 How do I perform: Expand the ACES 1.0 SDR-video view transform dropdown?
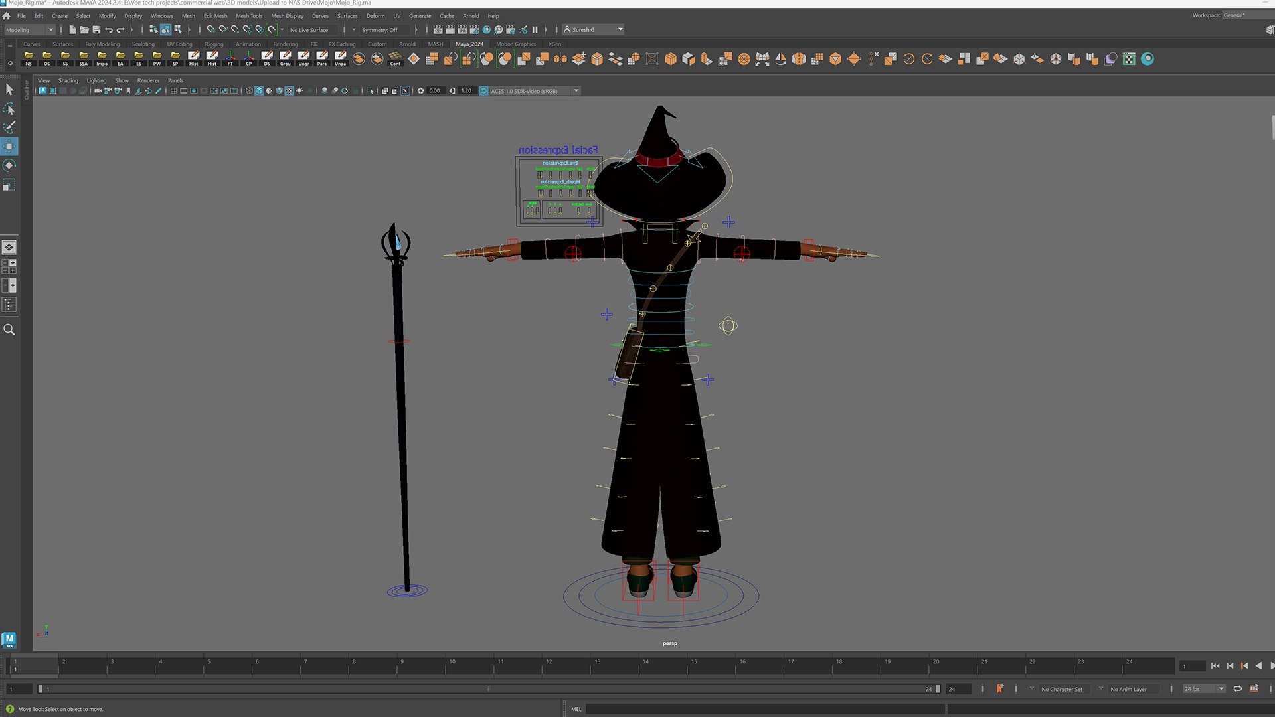576,91
